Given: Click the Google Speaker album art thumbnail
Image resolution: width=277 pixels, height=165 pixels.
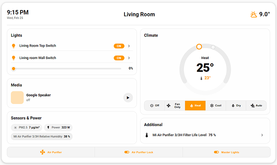Looking at the screenshot, I should [x=17, y=97].
